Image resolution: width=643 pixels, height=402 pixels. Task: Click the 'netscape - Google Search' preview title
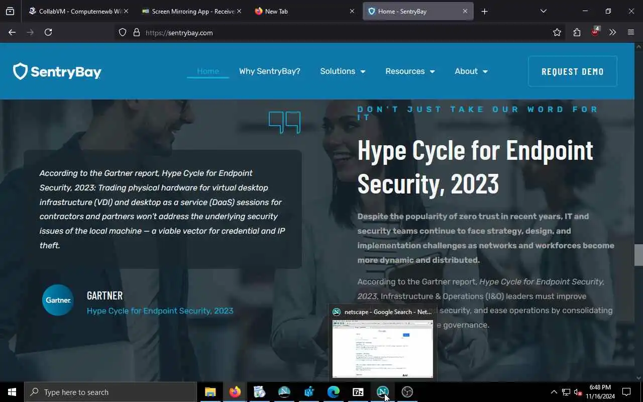(x=388, y=312)
